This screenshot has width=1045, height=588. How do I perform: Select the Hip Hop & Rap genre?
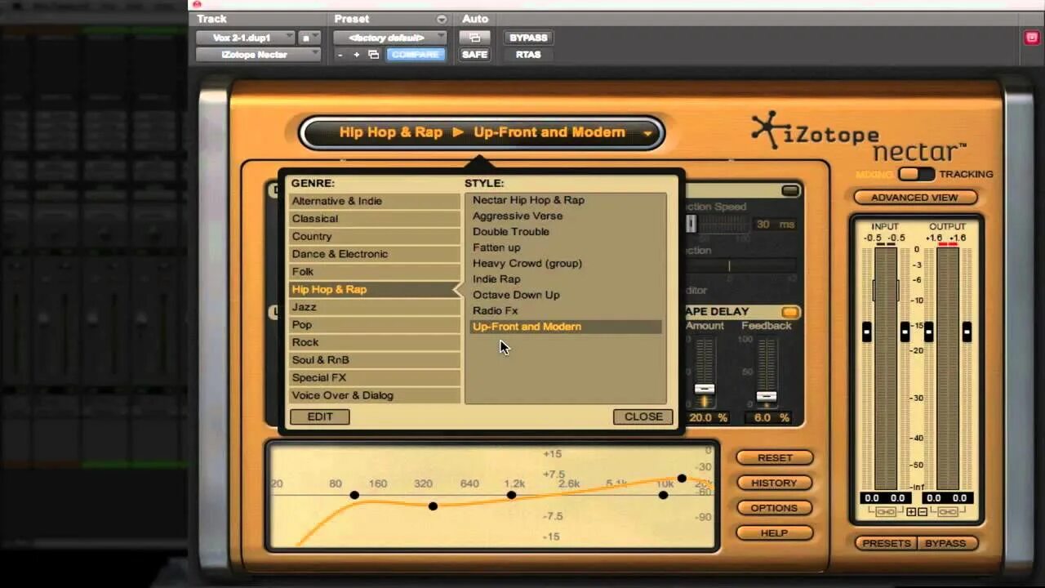click(375, 289)
